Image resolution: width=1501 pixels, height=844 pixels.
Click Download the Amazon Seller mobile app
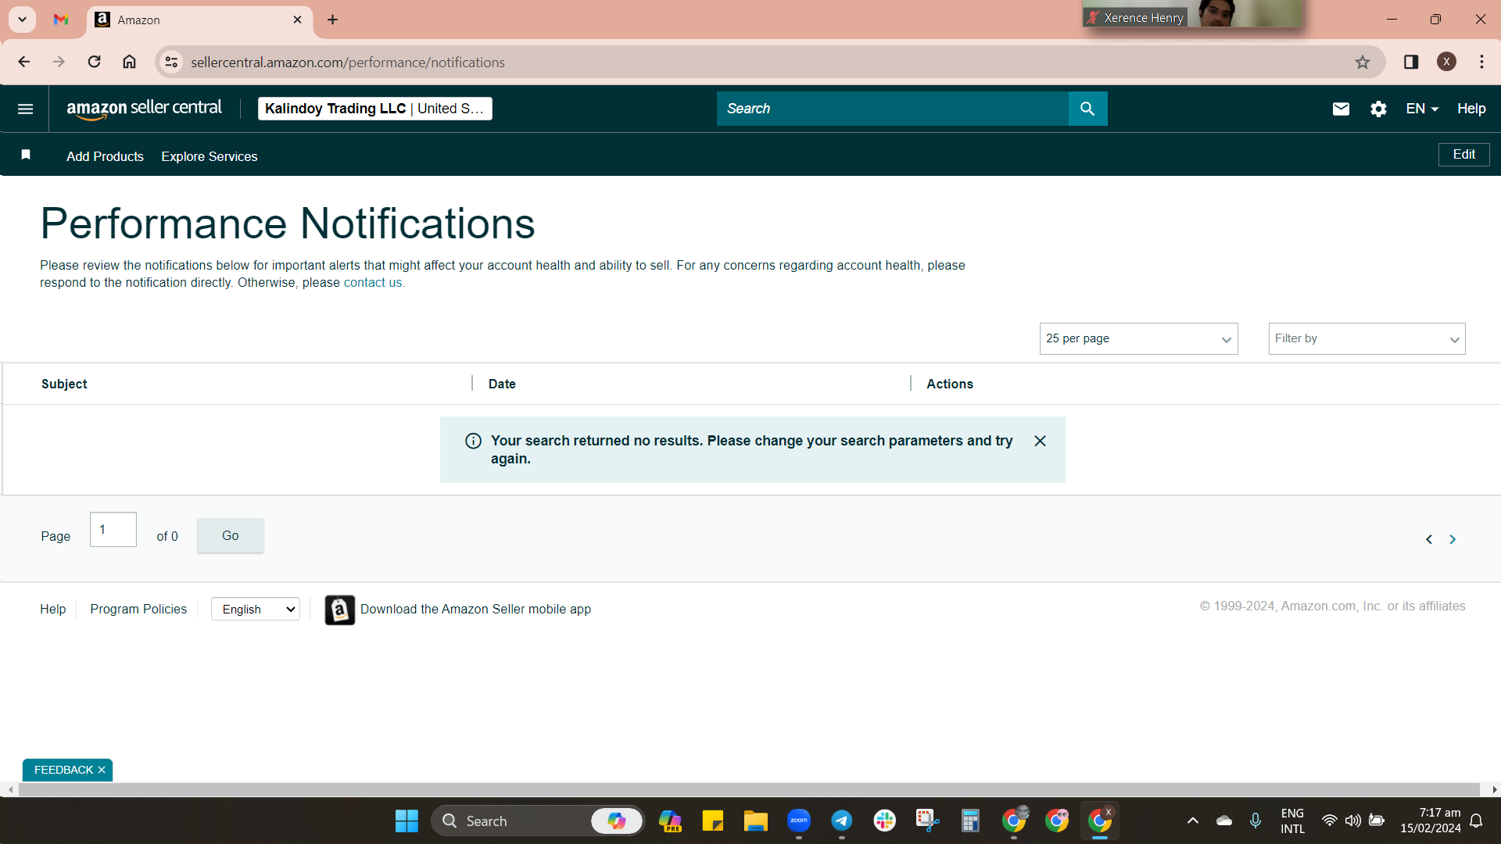click(x=475, y=610)
